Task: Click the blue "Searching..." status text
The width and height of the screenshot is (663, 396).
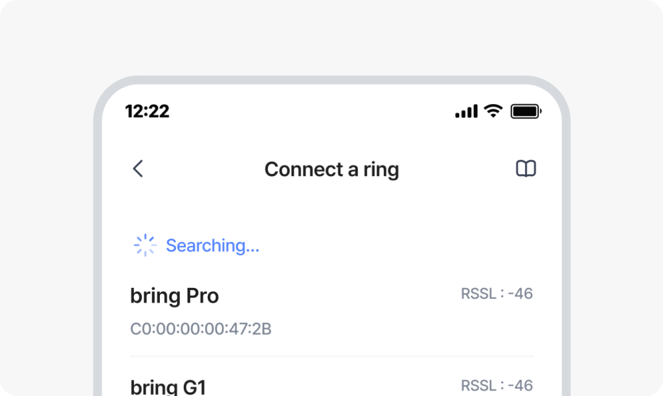Action: point(212,246)
